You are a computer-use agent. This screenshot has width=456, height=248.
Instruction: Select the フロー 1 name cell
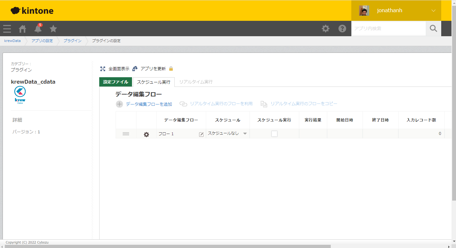[x=181, y=134]
